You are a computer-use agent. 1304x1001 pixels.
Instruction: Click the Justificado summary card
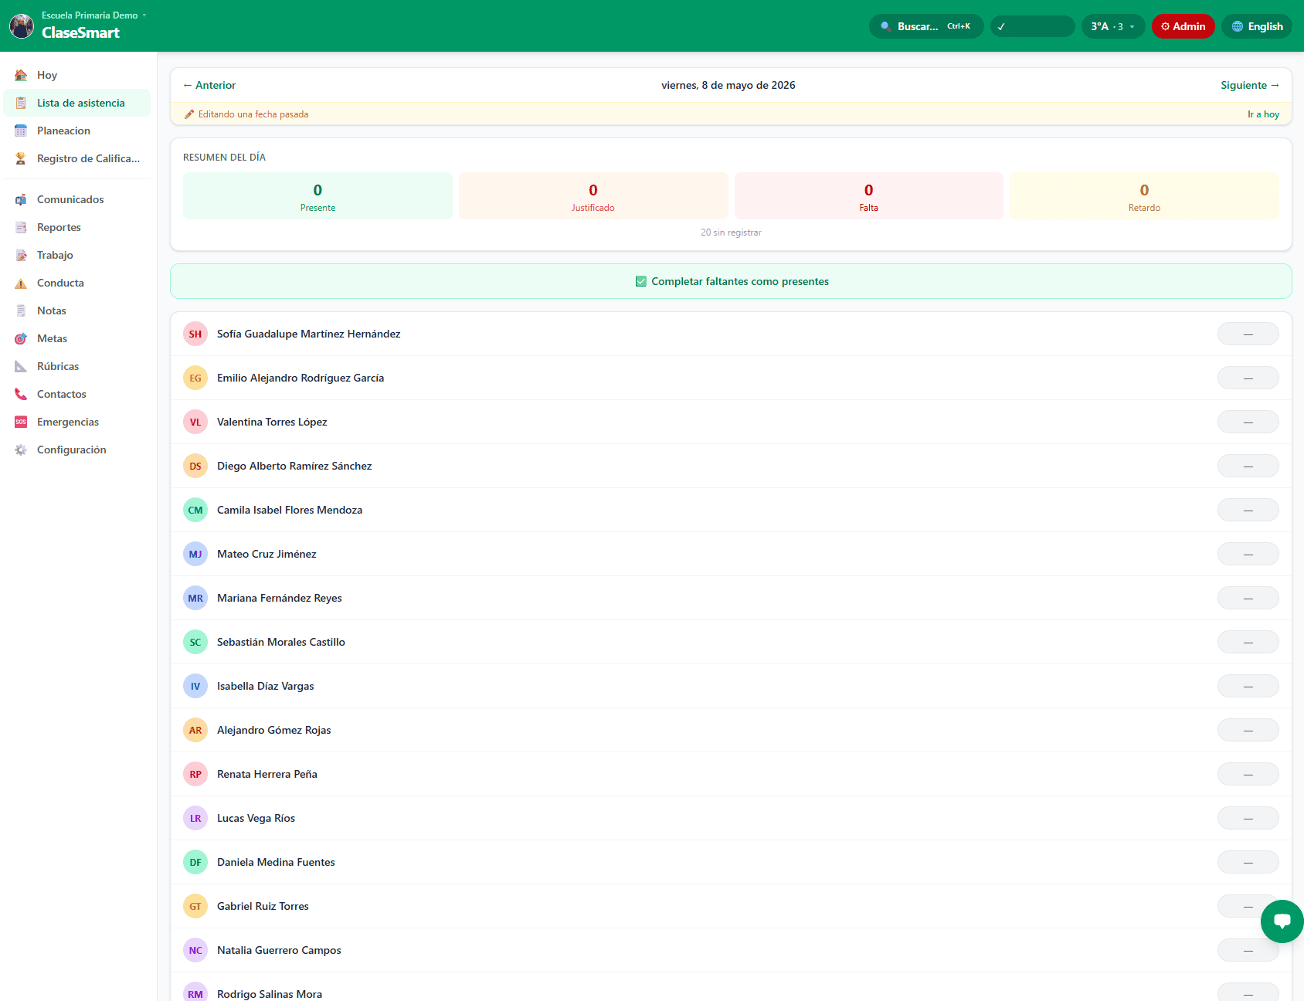[x=593, y=196]
